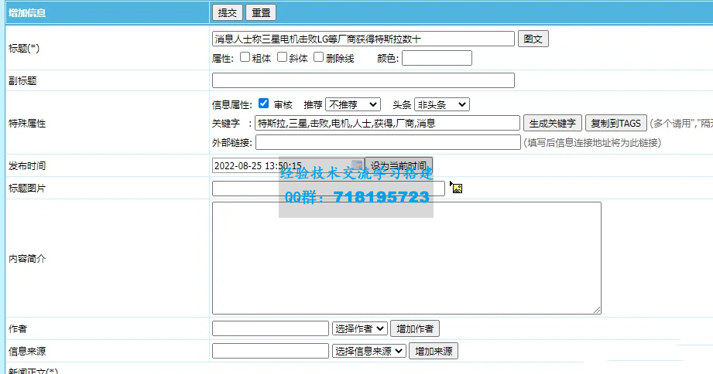
Task: Click the 复制到TAGS button
Action: (x=615, y=123)
